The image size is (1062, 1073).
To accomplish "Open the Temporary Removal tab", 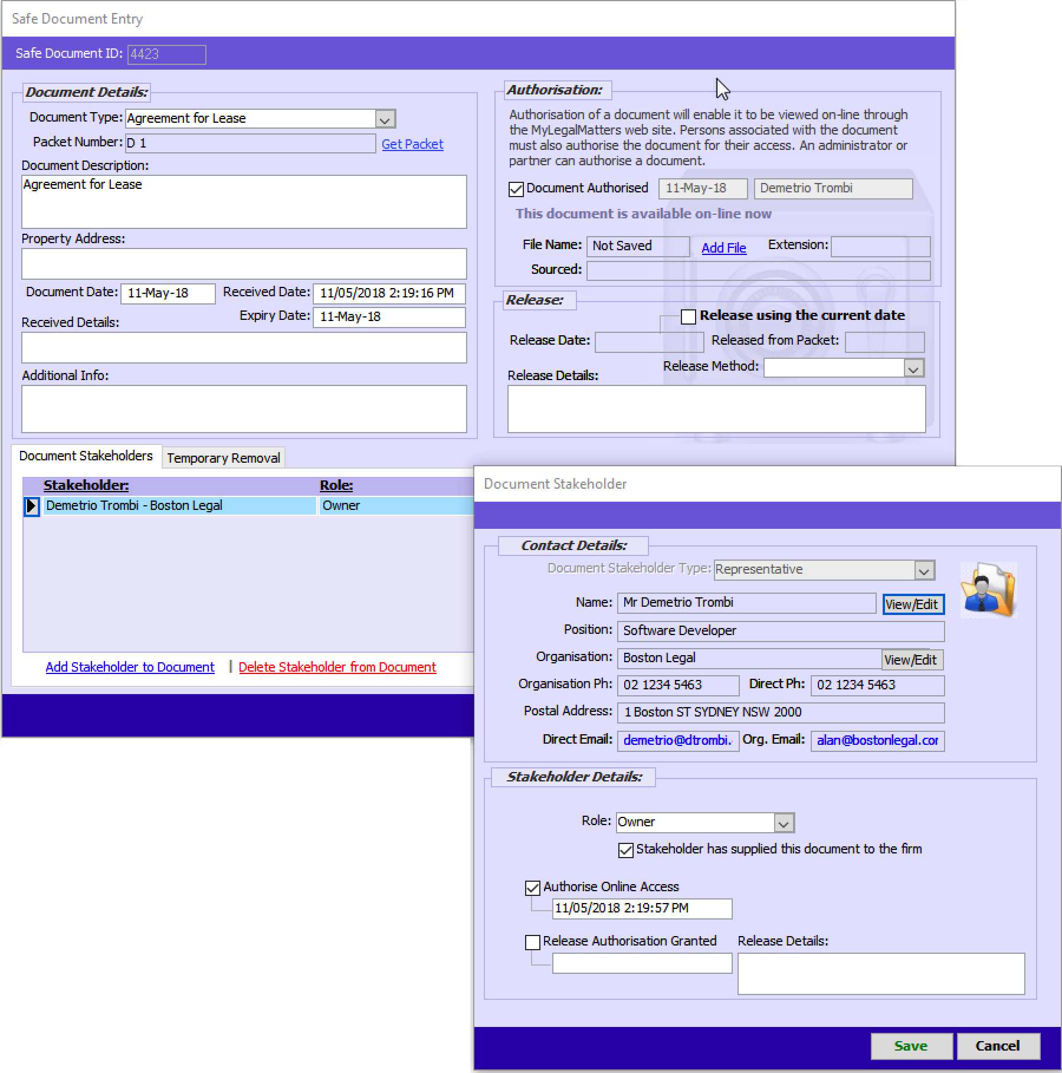I will (223, 458).
